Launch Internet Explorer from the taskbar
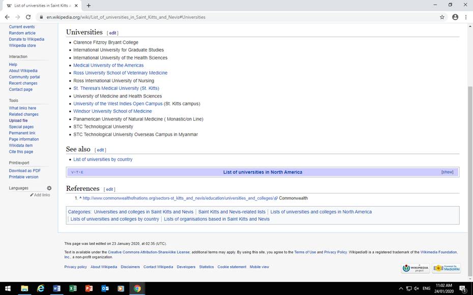This screenshot has height=295, width=473. click(x=40, y=288)
